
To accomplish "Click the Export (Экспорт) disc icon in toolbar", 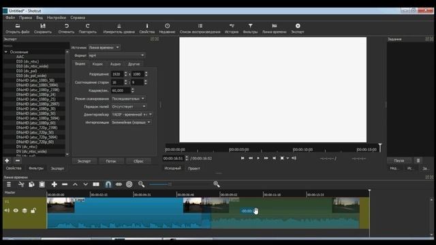I will pos(298,26).
